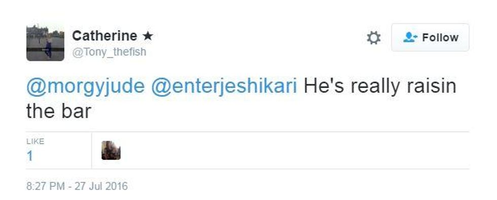The width and height of the screenshot is (497, 200).
Task: Open the @enterjeshikari mention link
Action: pyautogui.click(x=224, y=87)
